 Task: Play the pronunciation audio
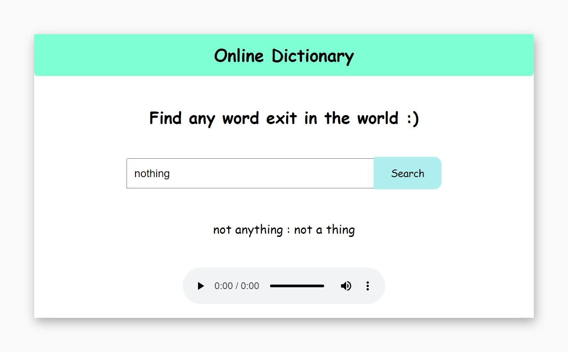click(x=201, y=286)
